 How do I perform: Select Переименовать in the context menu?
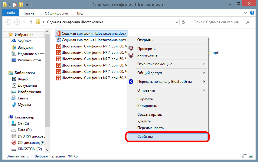tap(150, 128)
